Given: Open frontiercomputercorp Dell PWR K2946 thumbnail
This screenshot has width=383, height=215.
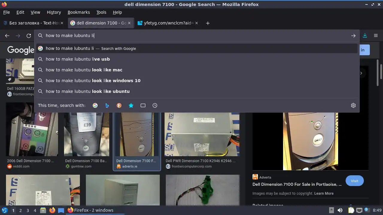Looking at the screenshot, I should [x=202, y=134].
